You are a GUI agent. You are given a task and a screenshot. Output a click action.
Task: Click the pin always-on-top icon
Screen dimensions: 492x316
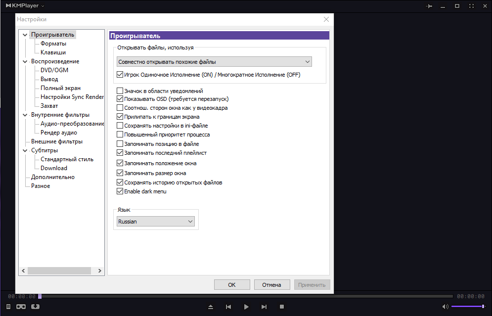tap(429, 6)
